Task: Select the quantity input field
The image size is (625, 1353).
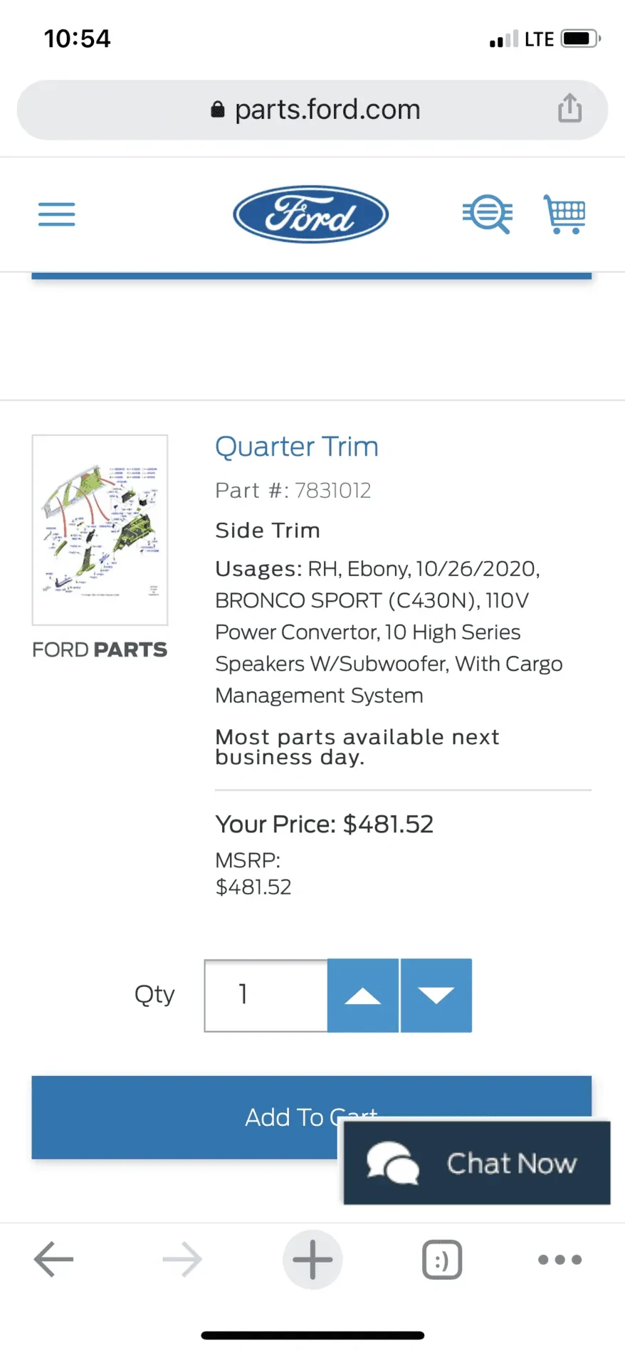Action: tap(265, 995)
